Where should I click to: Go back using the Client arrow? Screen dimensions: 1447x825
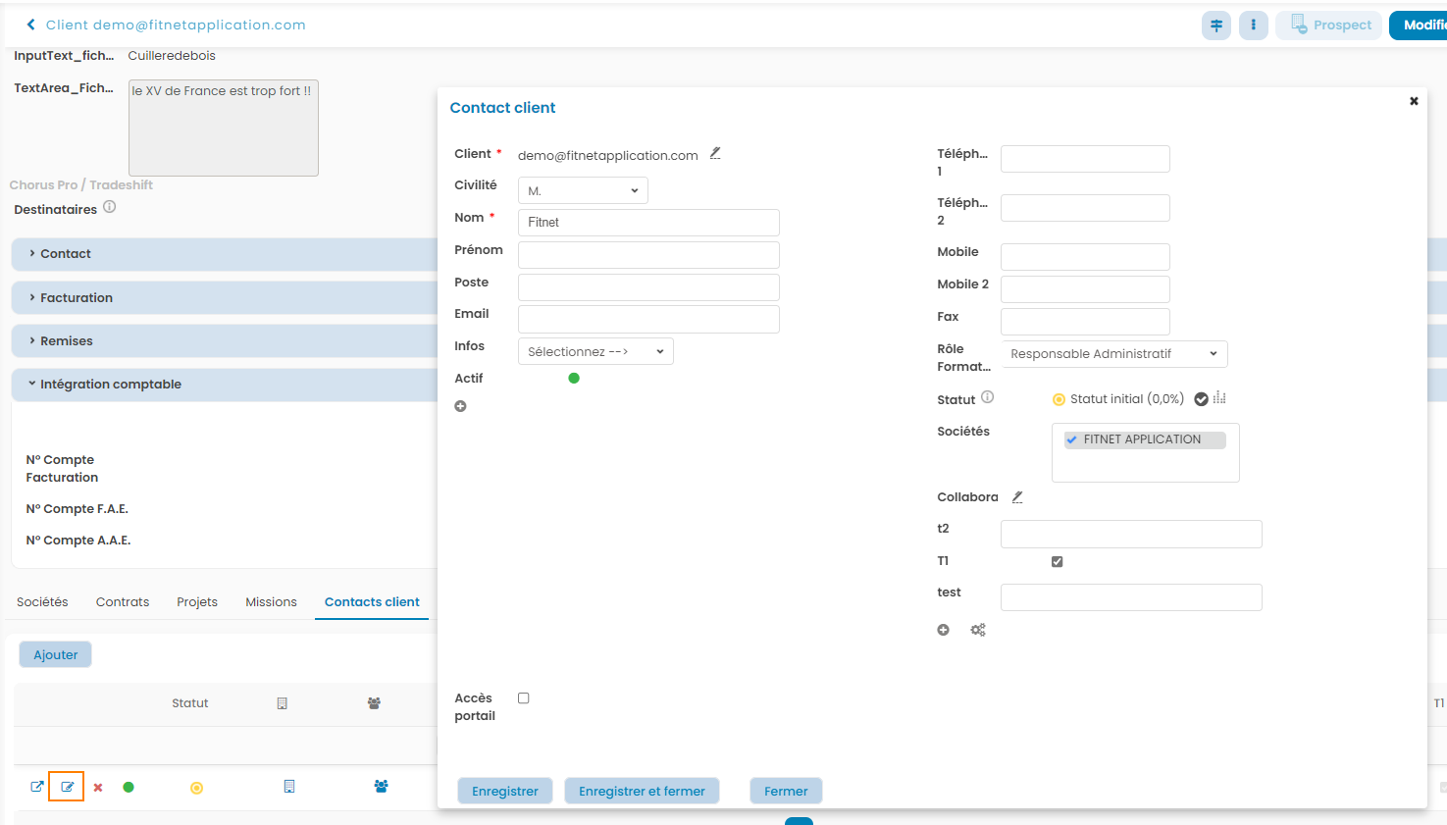(31, 25)
